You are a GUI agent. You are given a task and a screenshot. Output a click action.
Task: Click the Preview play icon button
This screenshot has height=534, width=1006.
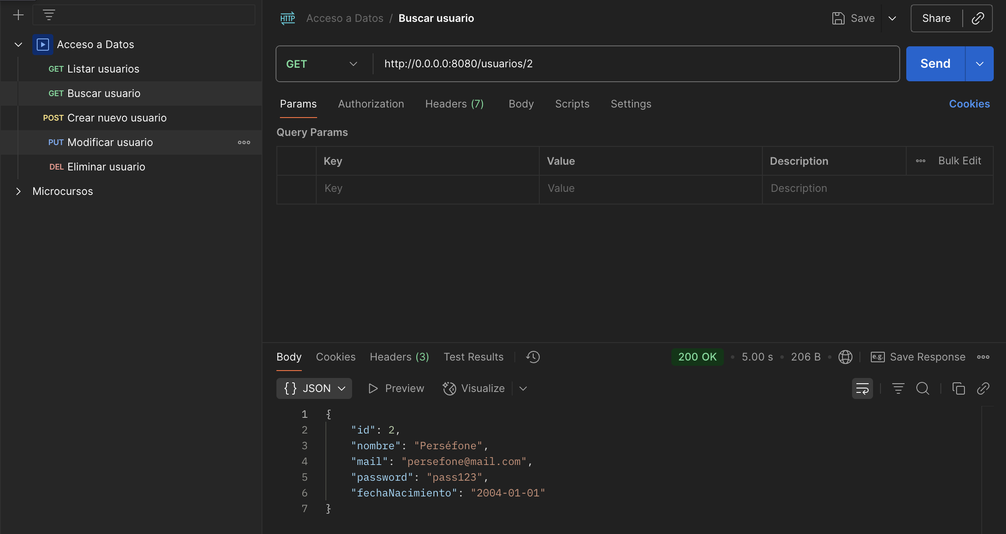[396, 388]
